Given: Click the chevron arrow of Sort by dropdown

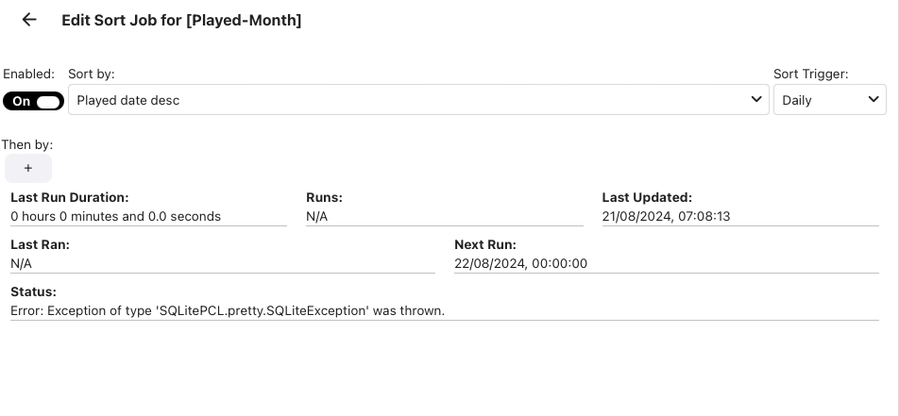Looking at the screenshot, I should click(x=756, y=99).
